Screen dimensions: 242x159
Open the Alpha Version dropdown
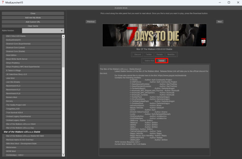coord(43,31)
